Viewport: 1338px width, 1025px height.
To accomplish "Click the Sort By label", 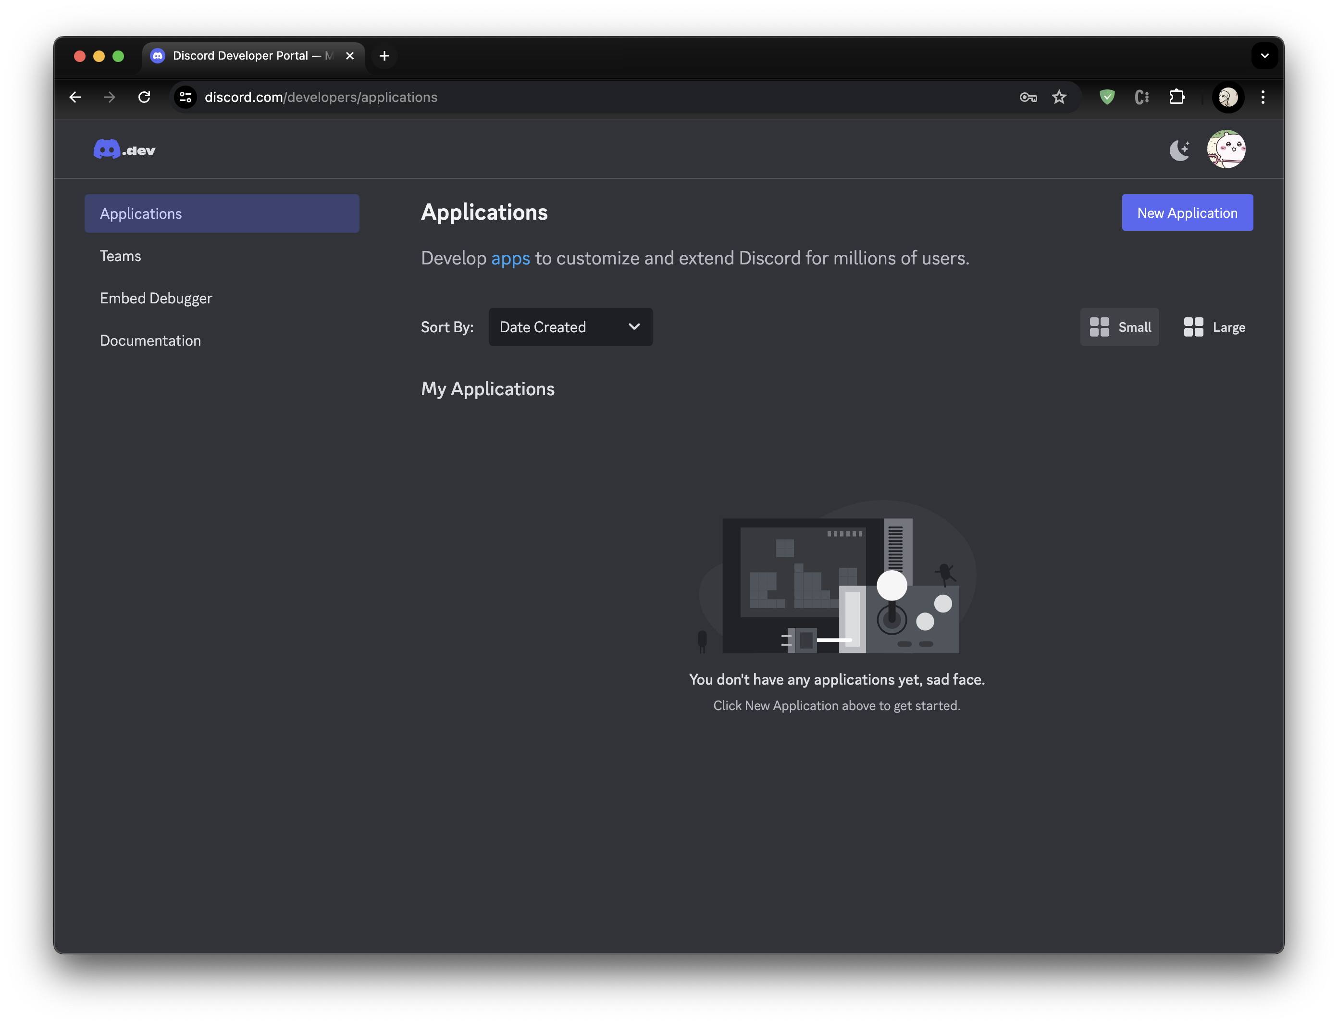I will (447, 327).
